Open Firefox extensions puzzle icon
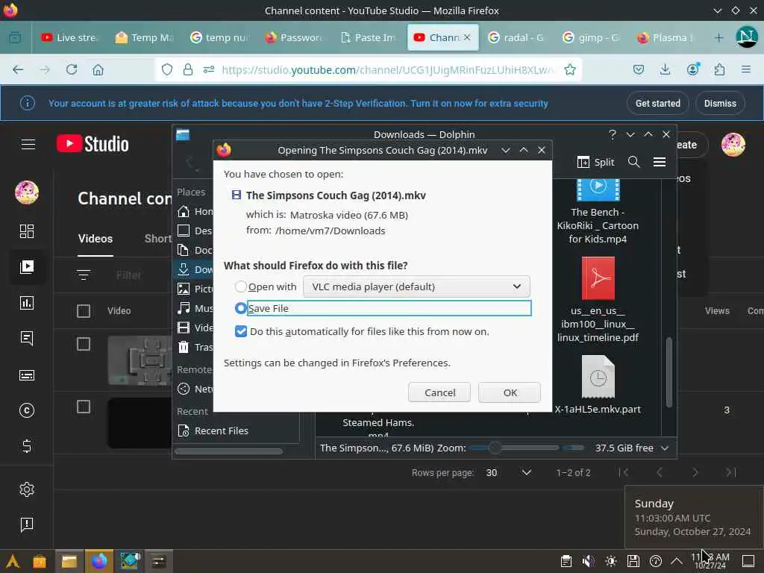764x573 pixels. pos(720,69)
